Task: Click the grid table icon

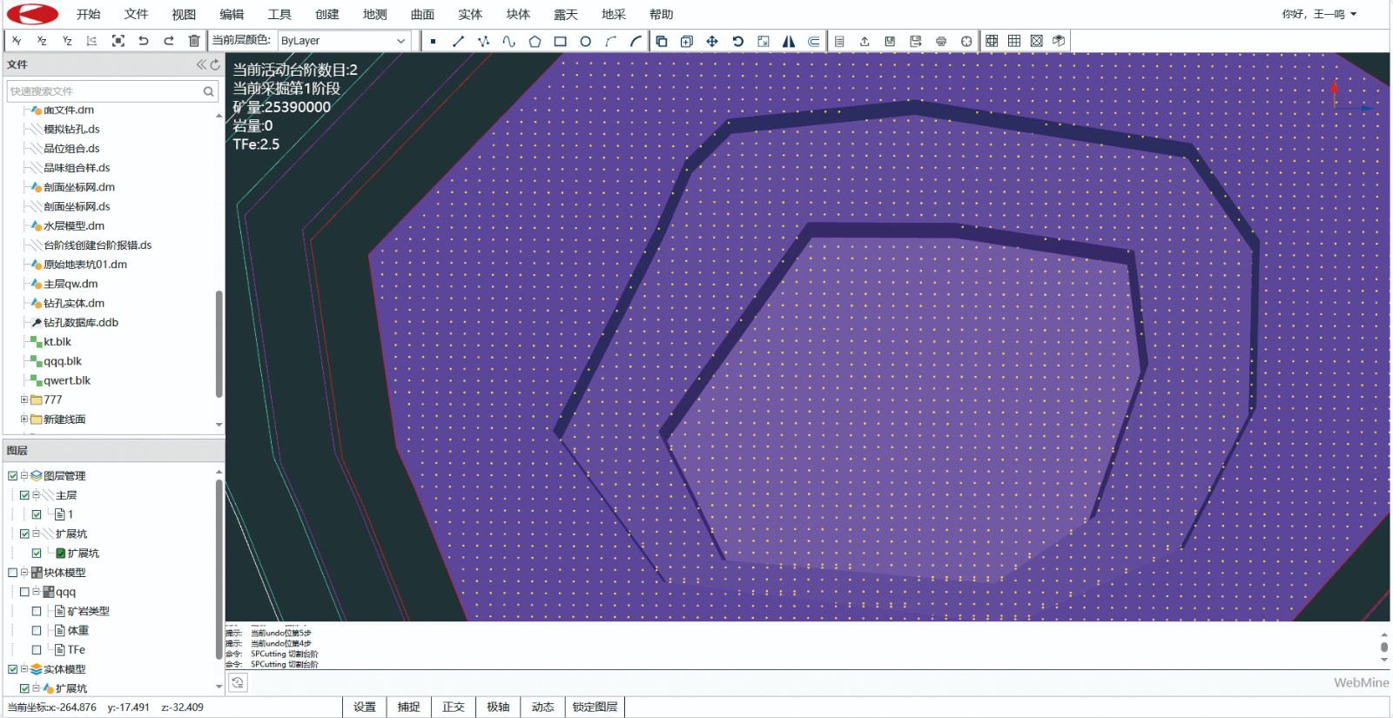Action: tap(1014, 41)
